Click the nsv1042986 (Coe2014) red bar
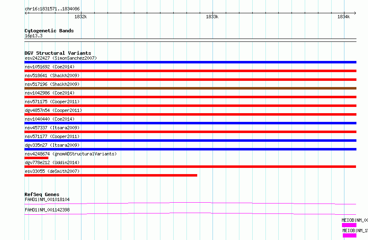This screenshot has width=368, height=240. tap(190, 97)
